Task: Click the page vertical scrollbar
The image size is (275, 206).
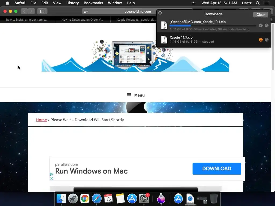Action: (273, 47)
